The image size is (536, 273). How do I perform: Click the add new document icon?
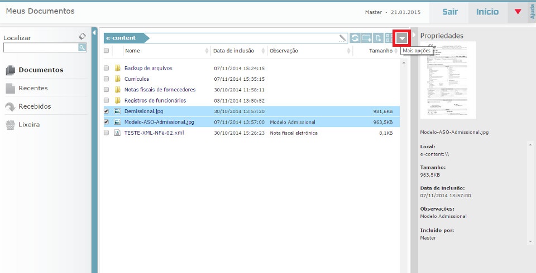click(x=378, y=38)
